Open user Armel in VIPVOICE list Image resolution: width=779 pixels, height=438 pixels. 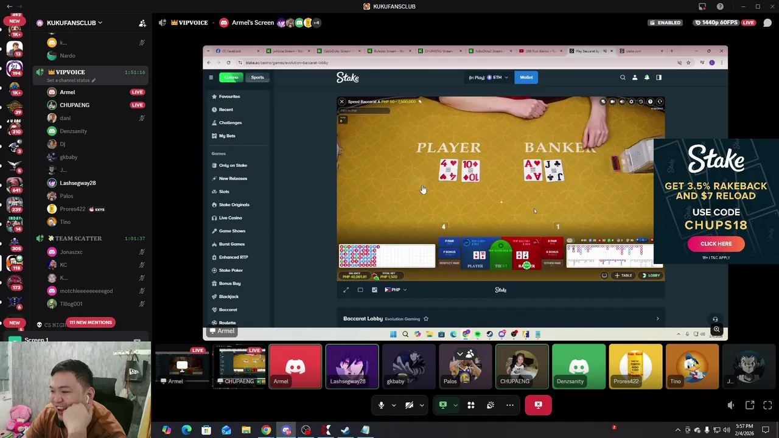[68, 92]
